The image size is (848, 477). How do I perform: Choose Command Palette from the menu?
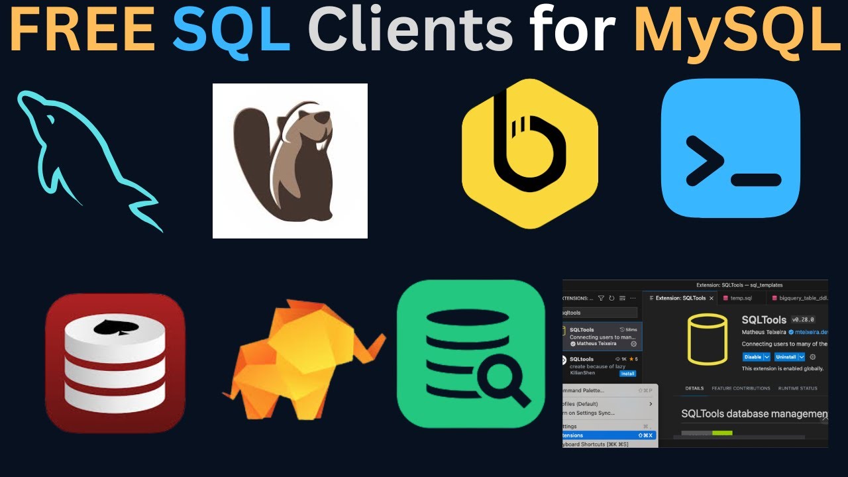click(609, 390)
